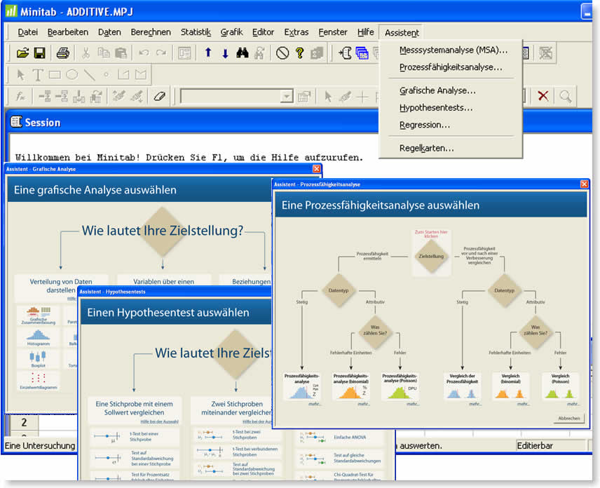Image resolution: width=600 pixels, height=488 pixels.
Task: Select Test auf Standardabweichung bei einer Stichprobe
Action: [135, 458]
